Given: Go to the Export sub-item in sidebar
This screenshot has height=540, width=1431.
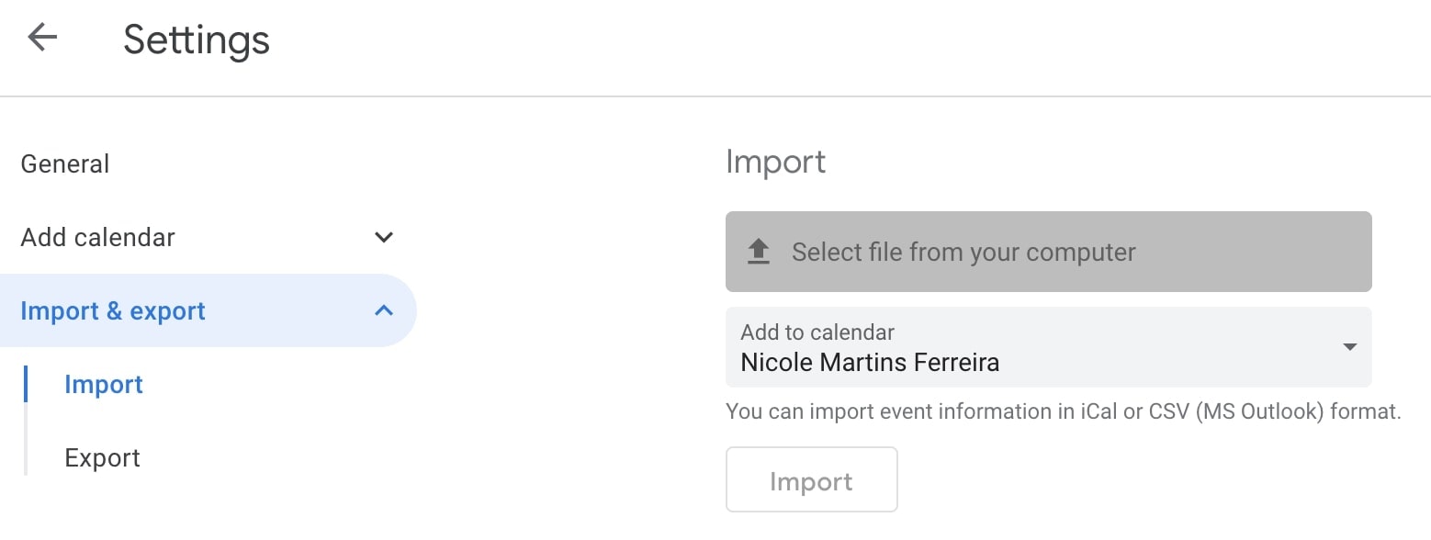Looking at the screenshot, I should [x=102, y=457].
